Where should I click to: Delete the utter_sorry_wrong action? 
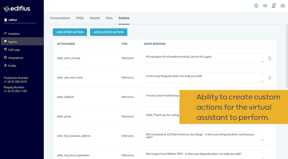270,58
